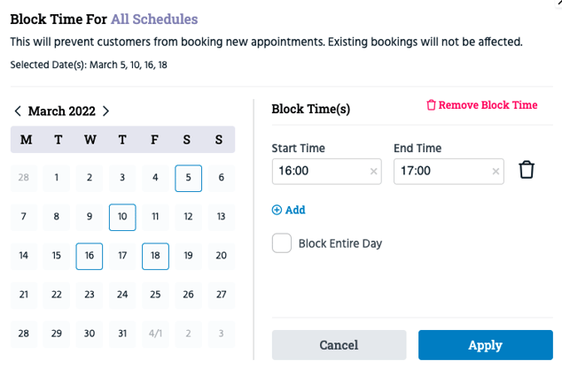562x369 pixels.
Task: Click the plus icon beside Add
Action: 277,210
